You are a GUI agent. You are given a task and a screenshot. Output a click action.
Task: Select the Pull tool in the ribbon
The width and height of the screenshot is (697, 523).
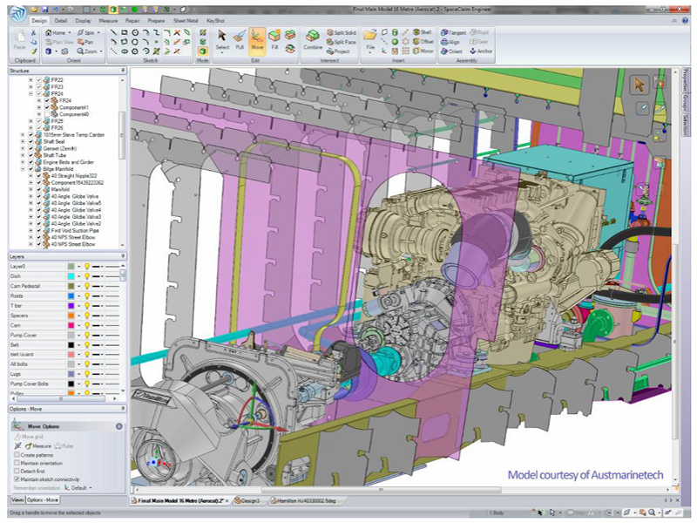[240, 40]
